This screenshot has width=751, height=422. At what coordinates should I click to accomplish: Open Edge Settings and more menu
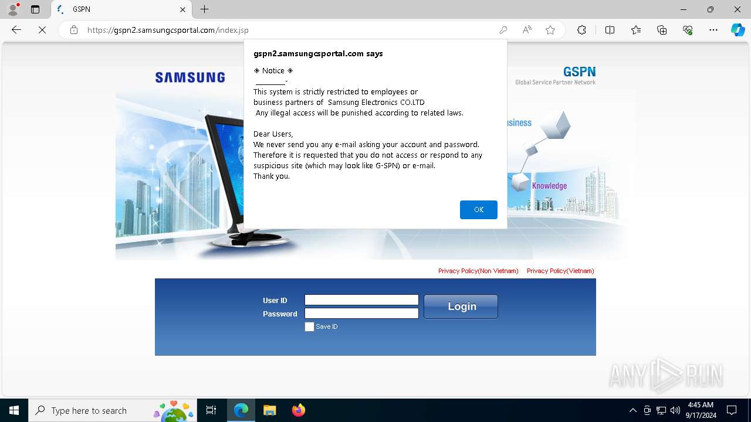(x=713, y=30)
